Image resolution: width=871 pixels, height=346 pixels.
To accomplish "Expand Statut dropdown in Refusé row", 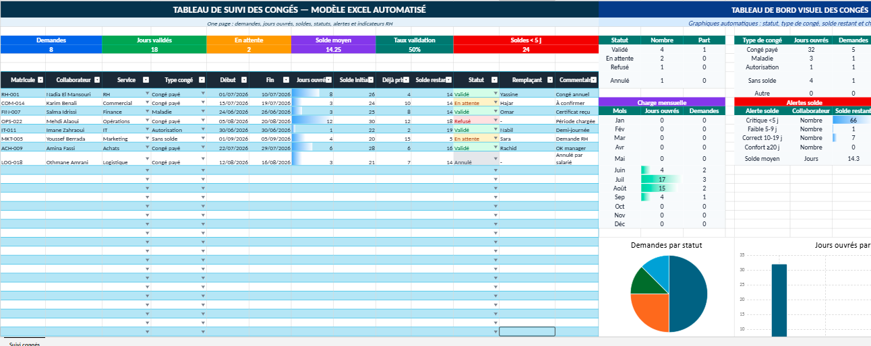I will (x=495, y=120).
